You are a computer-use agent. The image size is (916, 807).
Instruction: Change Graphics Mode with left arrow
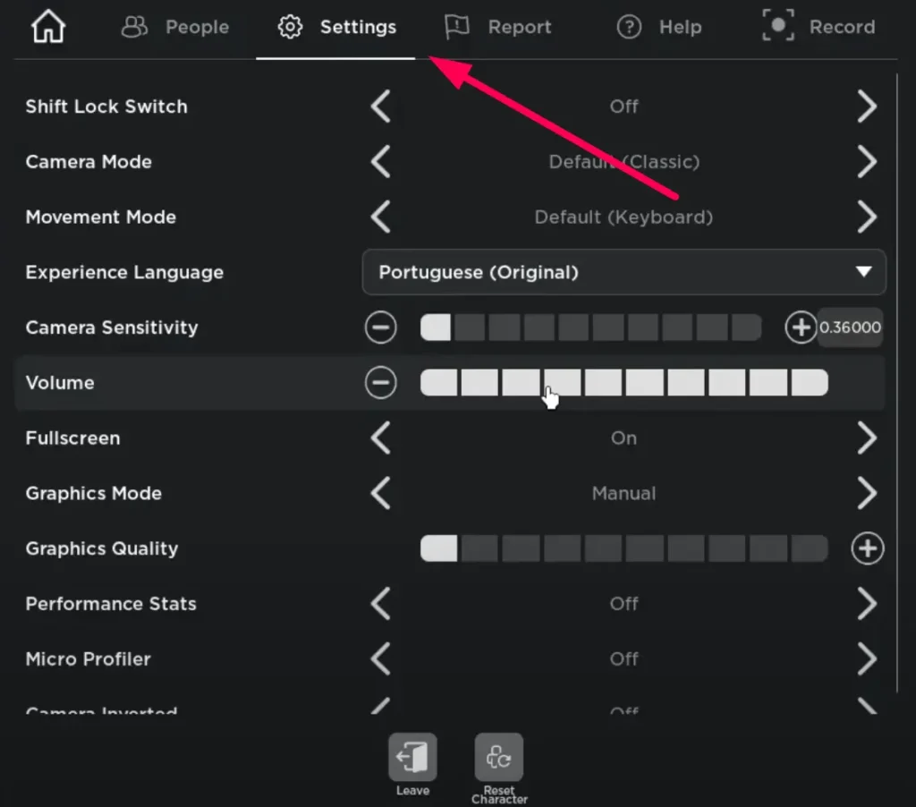coord(381,494)
